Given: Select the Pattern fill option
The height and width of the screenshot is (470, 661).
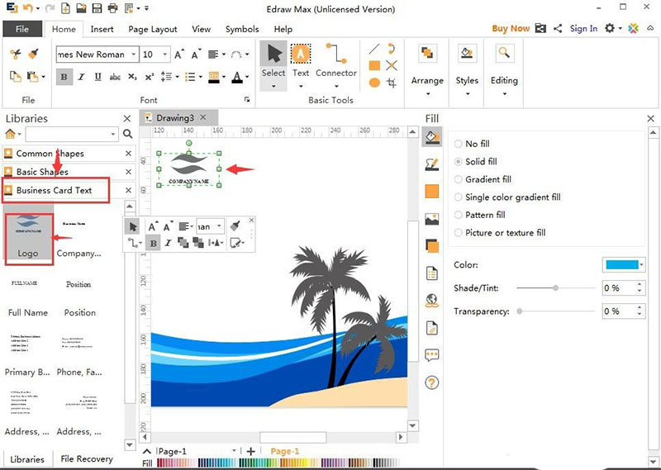Looking at the screenshot, I should 459,215.
